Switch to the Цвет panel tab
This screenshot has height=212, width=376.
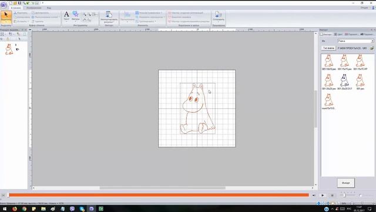[x=338, y=34]
